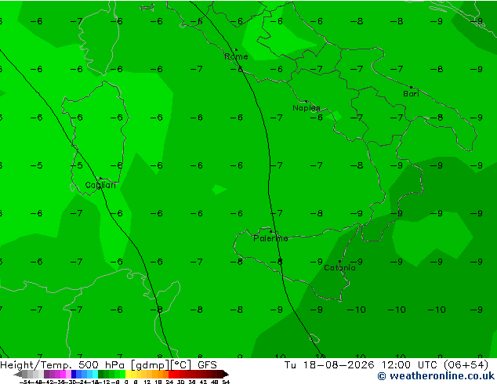The height and width of the screenshot is (384, 497).
Task: Click the Cagliari city label
Action: pyautogui.click(x=100, y=186)
